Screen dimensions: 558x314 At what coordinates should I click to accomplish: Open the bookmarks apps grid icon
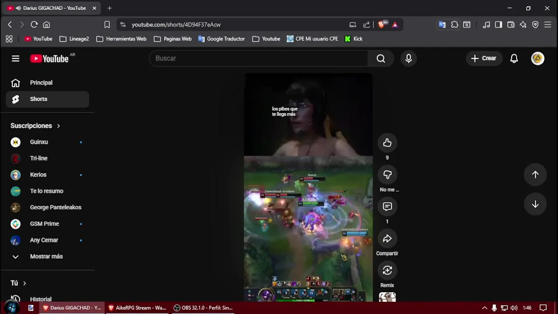point(9,39)
